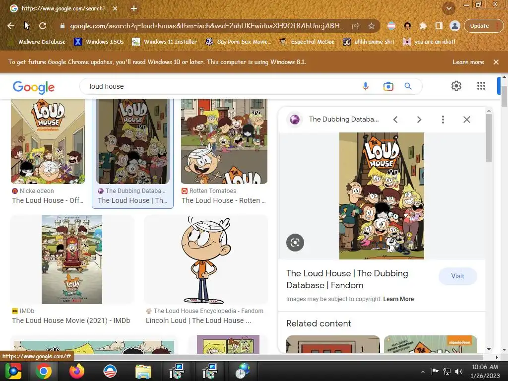This screenshot has height=381, width=508.
Task: Bookmark this page with star icon
Action: [371, 26]
